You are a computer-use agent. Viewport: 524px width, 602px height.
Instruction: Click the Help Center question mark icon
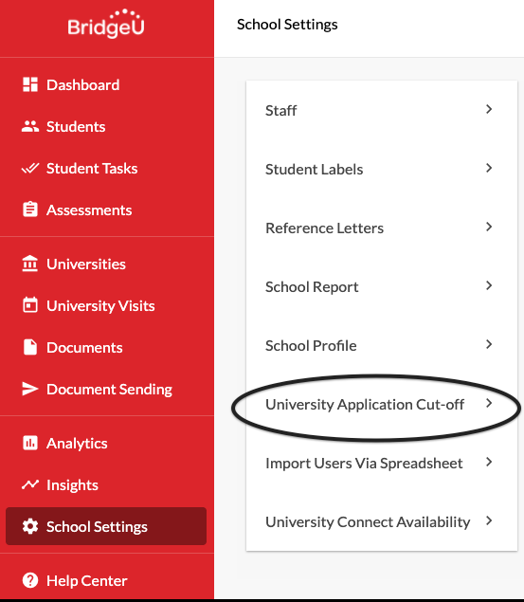30,580
